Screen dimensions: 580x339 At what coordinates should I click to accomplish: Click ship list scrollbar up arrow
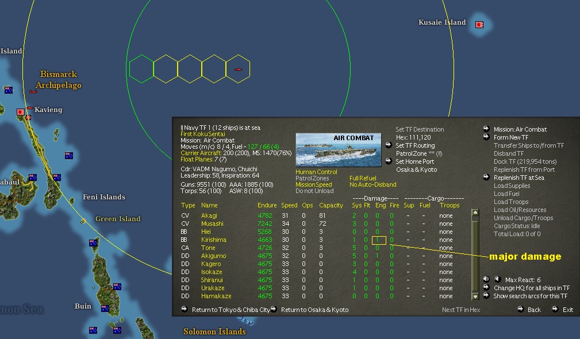tap(475, 213)
